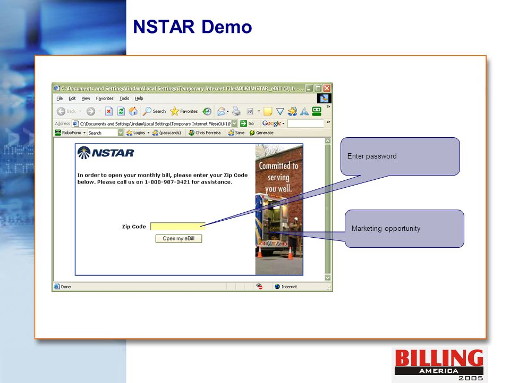Click the Open my eBill button
The image size is (510, 383).
[x=178, y=239]
